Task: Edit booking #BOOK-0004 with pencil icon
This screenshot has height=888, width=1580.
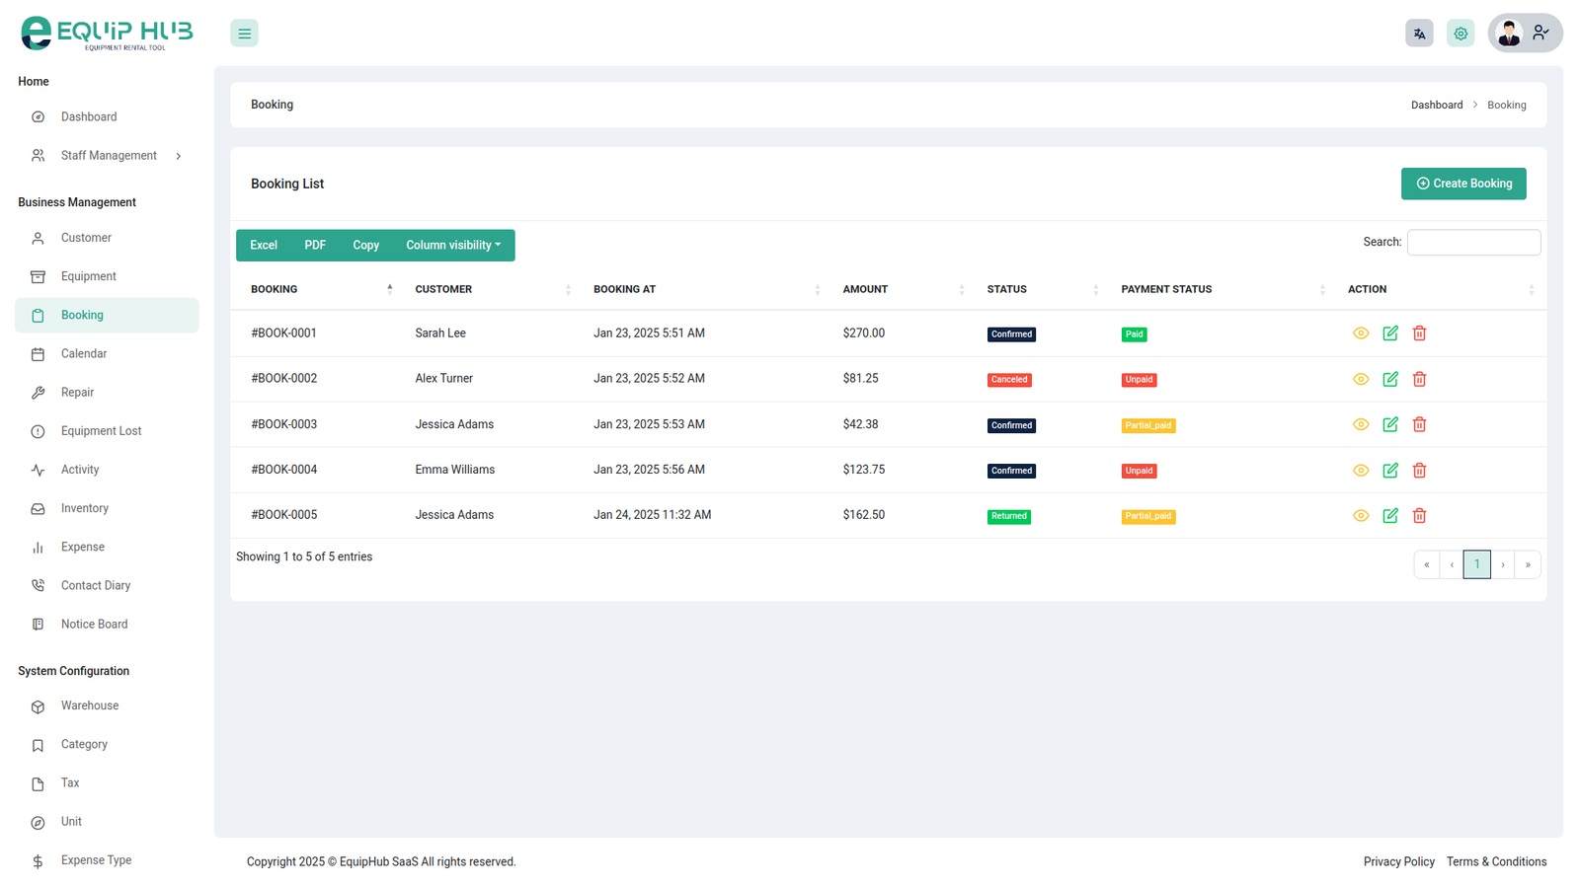Action: click(x=1389, y=471)
